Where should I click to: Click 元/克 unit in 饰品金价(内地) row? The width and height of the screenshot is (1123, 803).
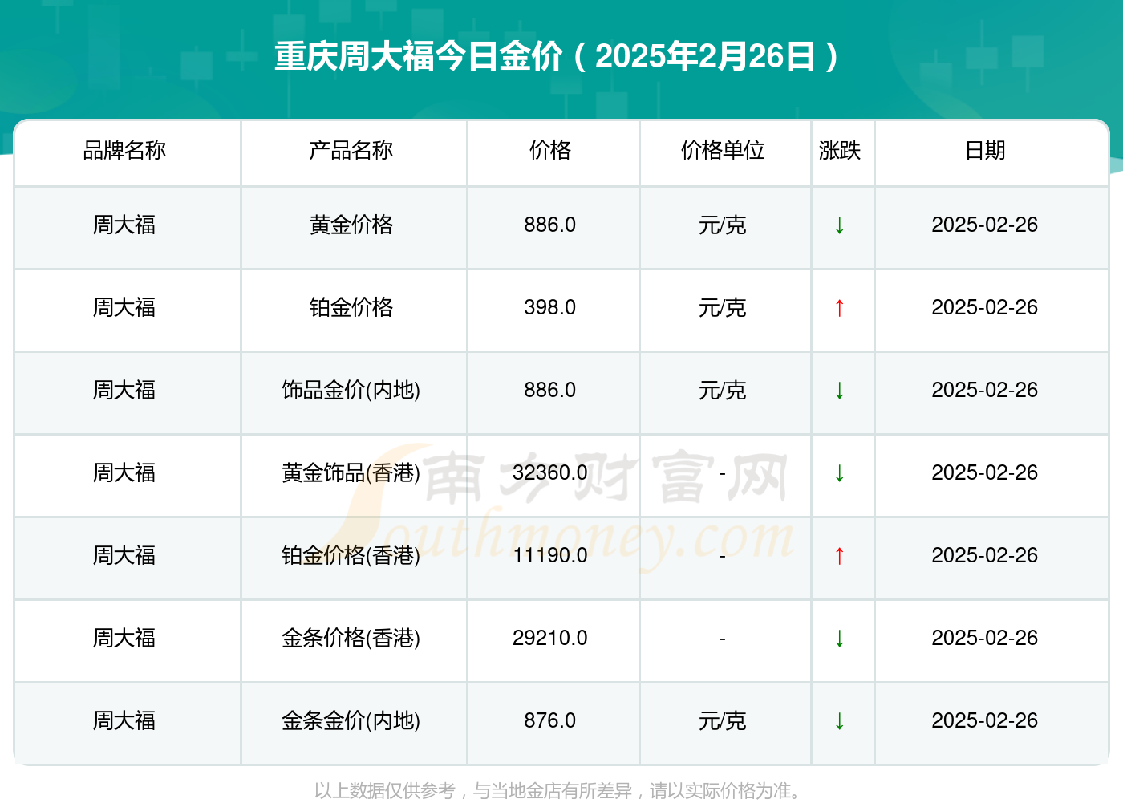click(723, 391)
